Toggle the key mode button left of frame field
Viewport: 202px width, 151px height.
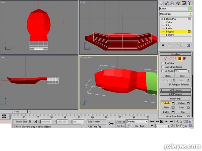(x=152, y=126)
